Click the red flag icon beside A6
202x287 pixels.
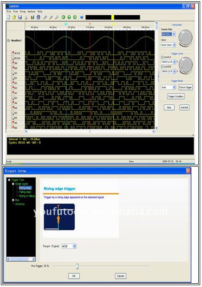coord(13,123)
